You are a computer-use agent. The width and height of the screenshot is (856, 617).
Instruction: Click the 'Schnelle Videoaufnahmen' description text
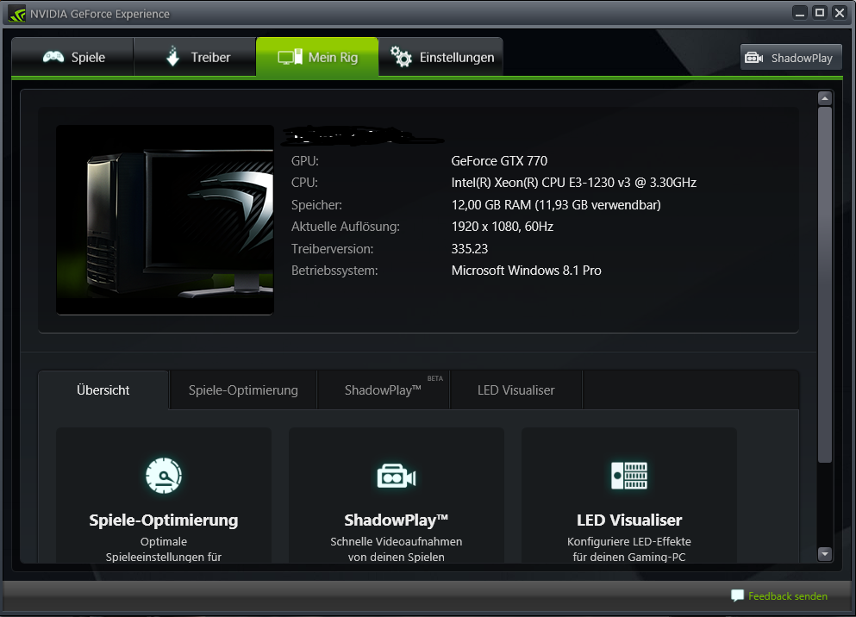[x=397, y=542]
